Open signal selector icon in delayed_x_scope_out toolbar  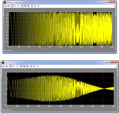click(38, 6)
